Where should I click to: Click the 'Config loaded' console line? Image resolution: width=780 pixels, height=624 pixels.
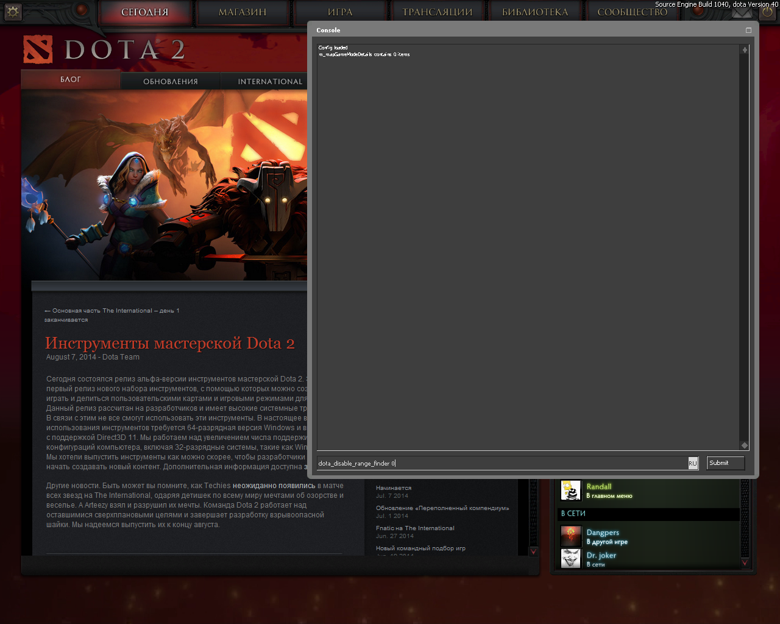[x=333, y=48]
